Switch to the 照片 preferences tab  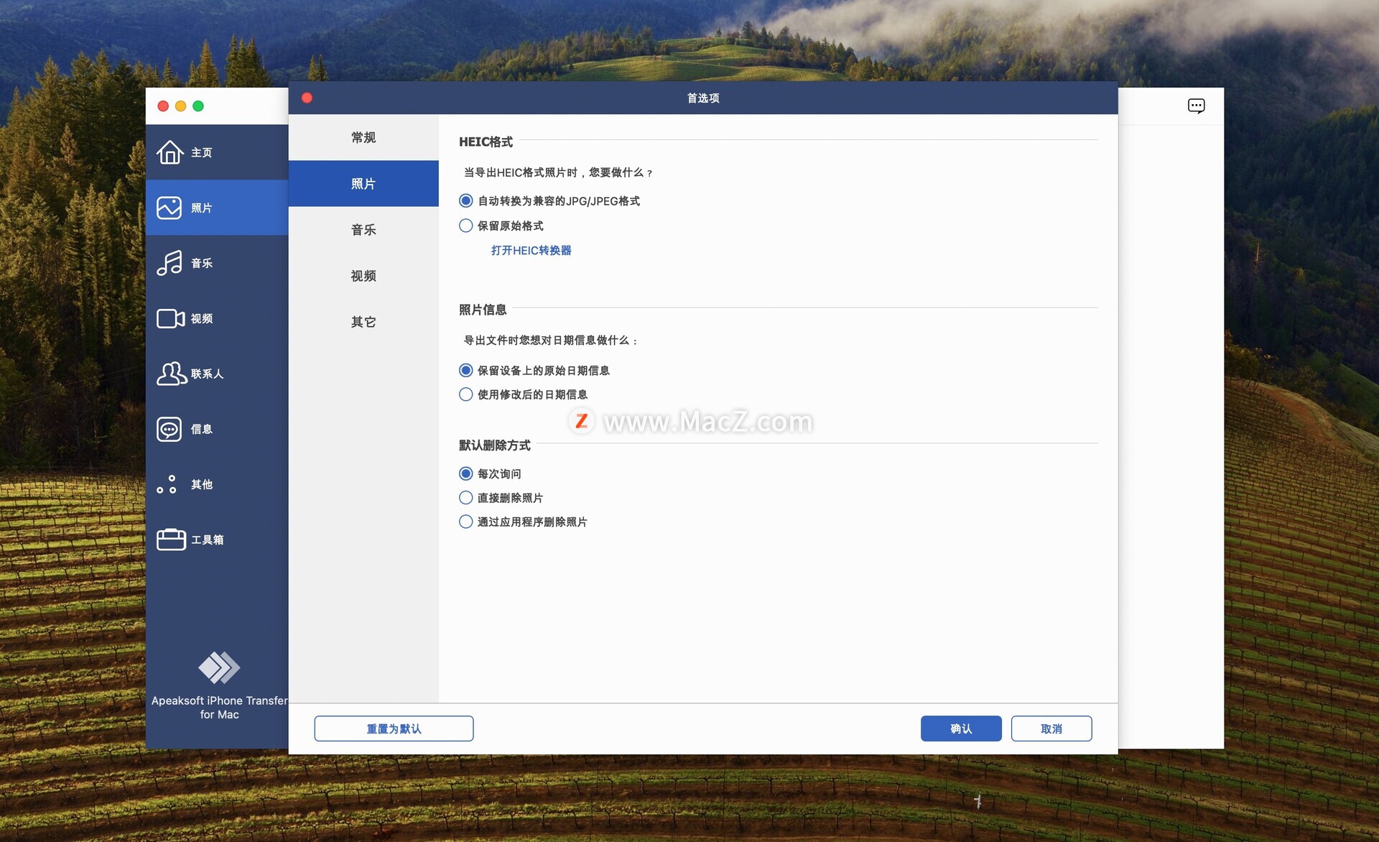pyautogui.click(x=363, y=184)
